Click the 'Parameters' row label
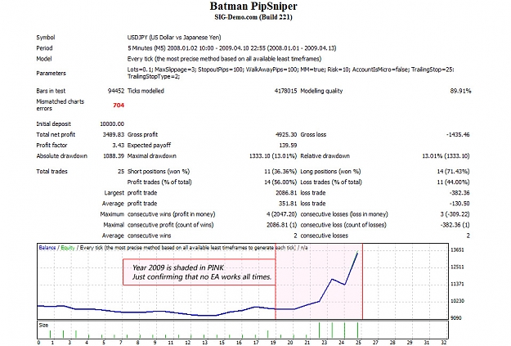This screenshot has height=346, width=511. [x=52, y=73]
